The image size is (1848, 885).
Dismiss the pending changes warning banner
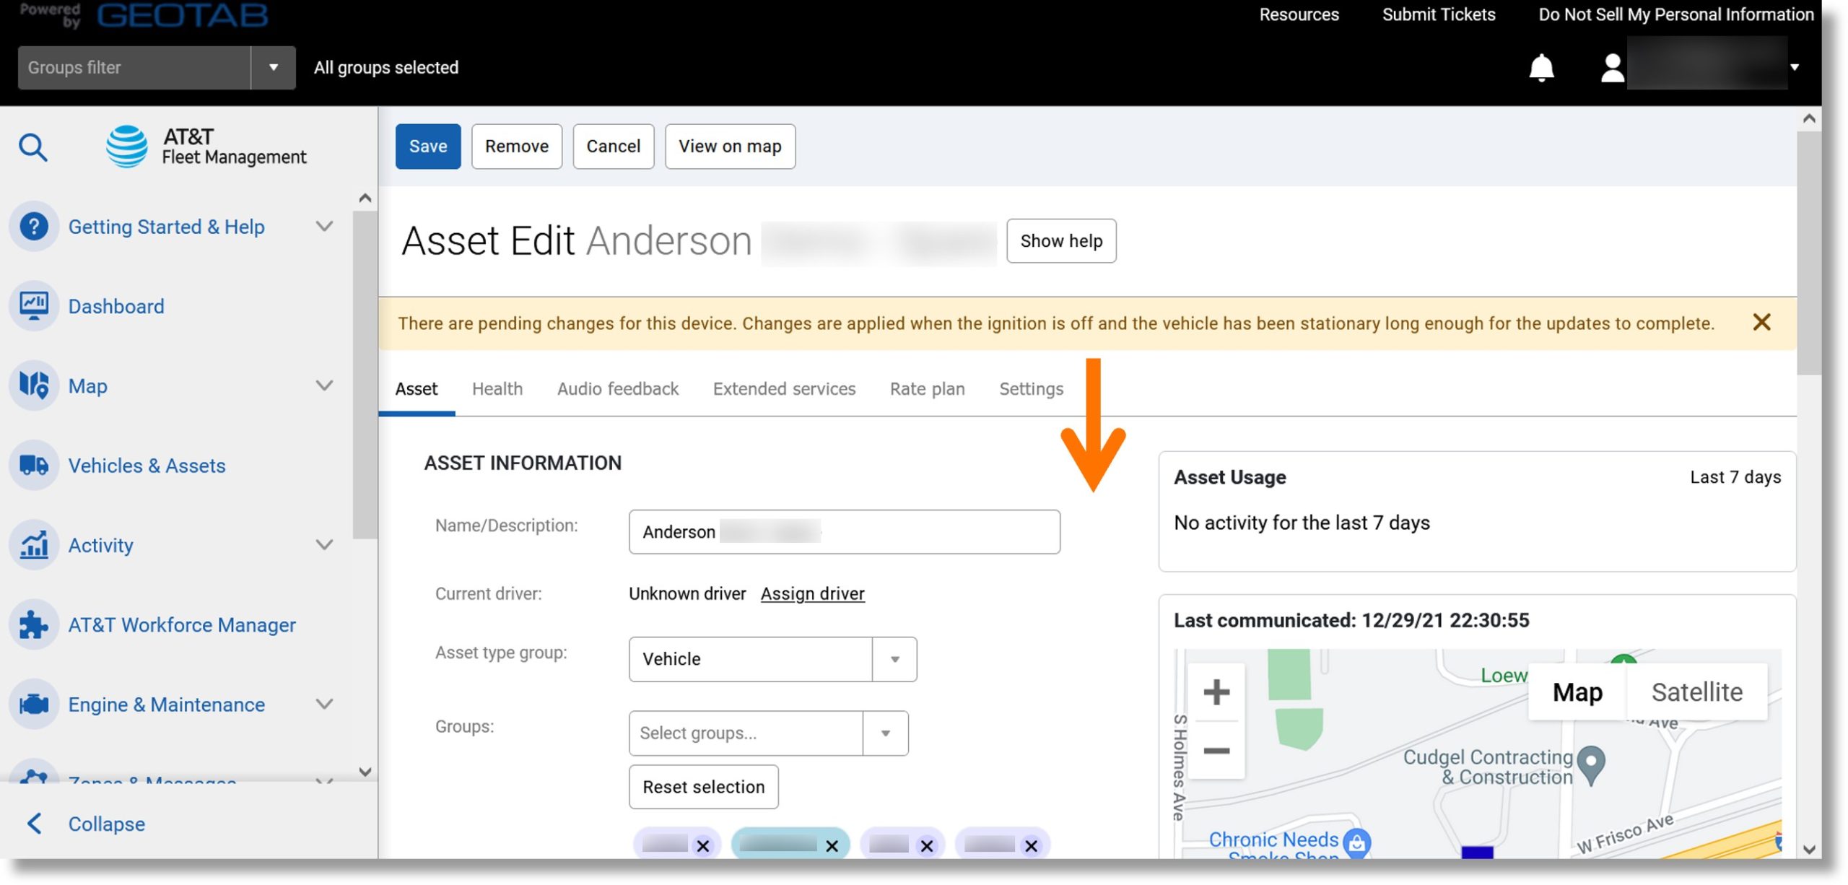pos(1762,322)
